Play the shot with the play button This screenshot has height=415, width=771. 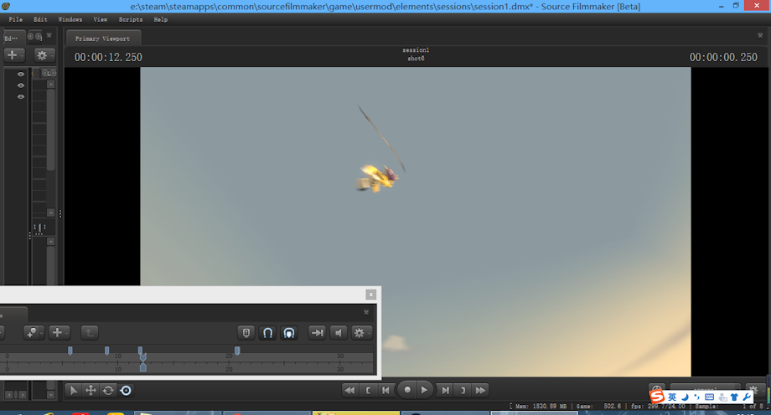[x=424, y=390]
